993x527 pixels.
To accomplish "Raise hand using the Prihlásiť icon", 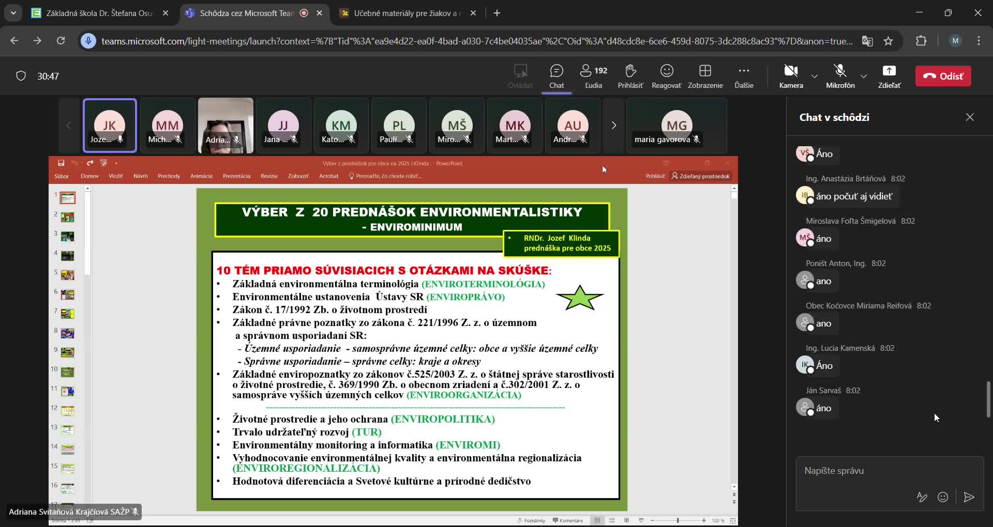I will (x=630, y=76).
